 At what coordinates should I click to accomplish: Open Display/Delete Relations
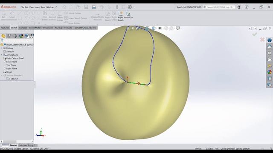(98, 16)
